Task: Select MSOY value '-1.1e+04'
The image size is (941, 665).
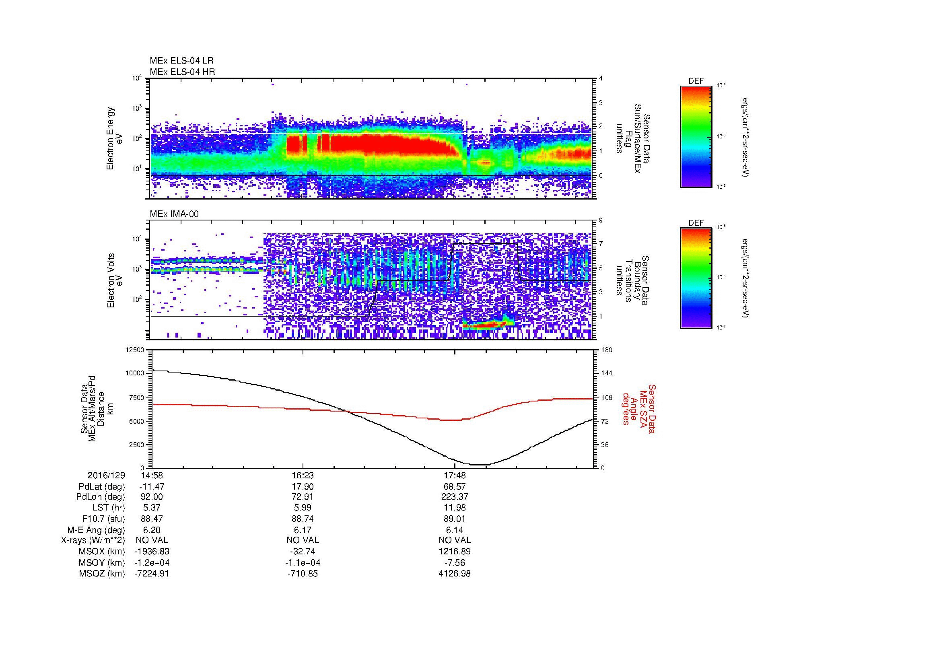Action: (303, 562)
